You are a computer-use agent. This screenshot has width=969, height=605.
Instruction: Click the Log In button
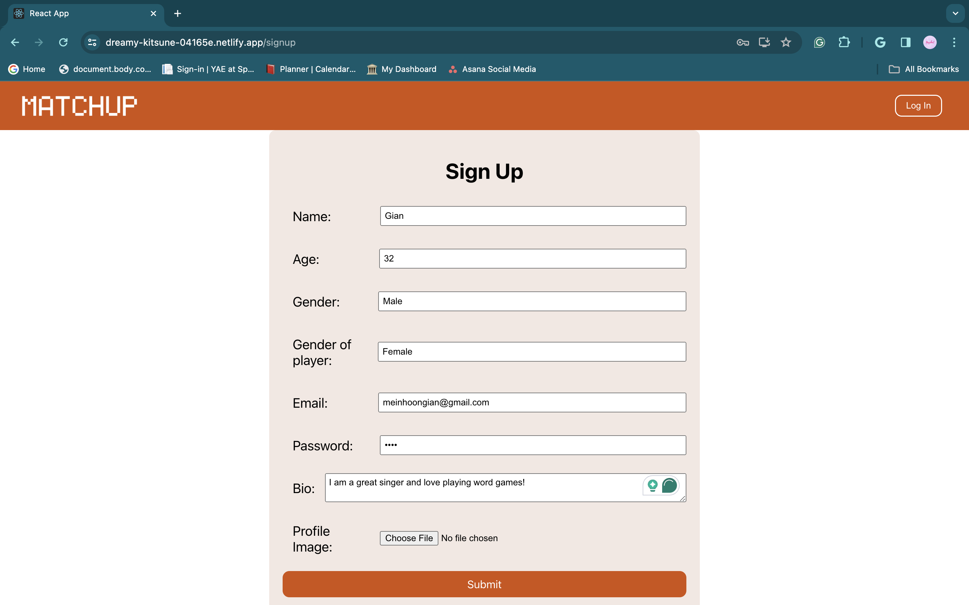pos(918,106)
